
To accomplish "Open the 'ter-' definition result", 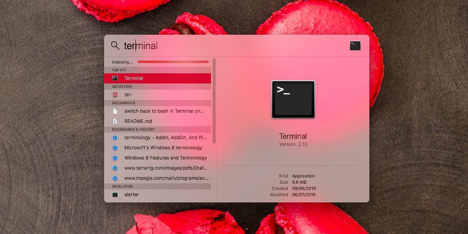I will tap(158, 95).
